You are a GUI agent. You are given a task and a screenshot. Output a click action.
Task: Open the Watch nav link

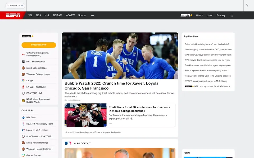point(199,15)
